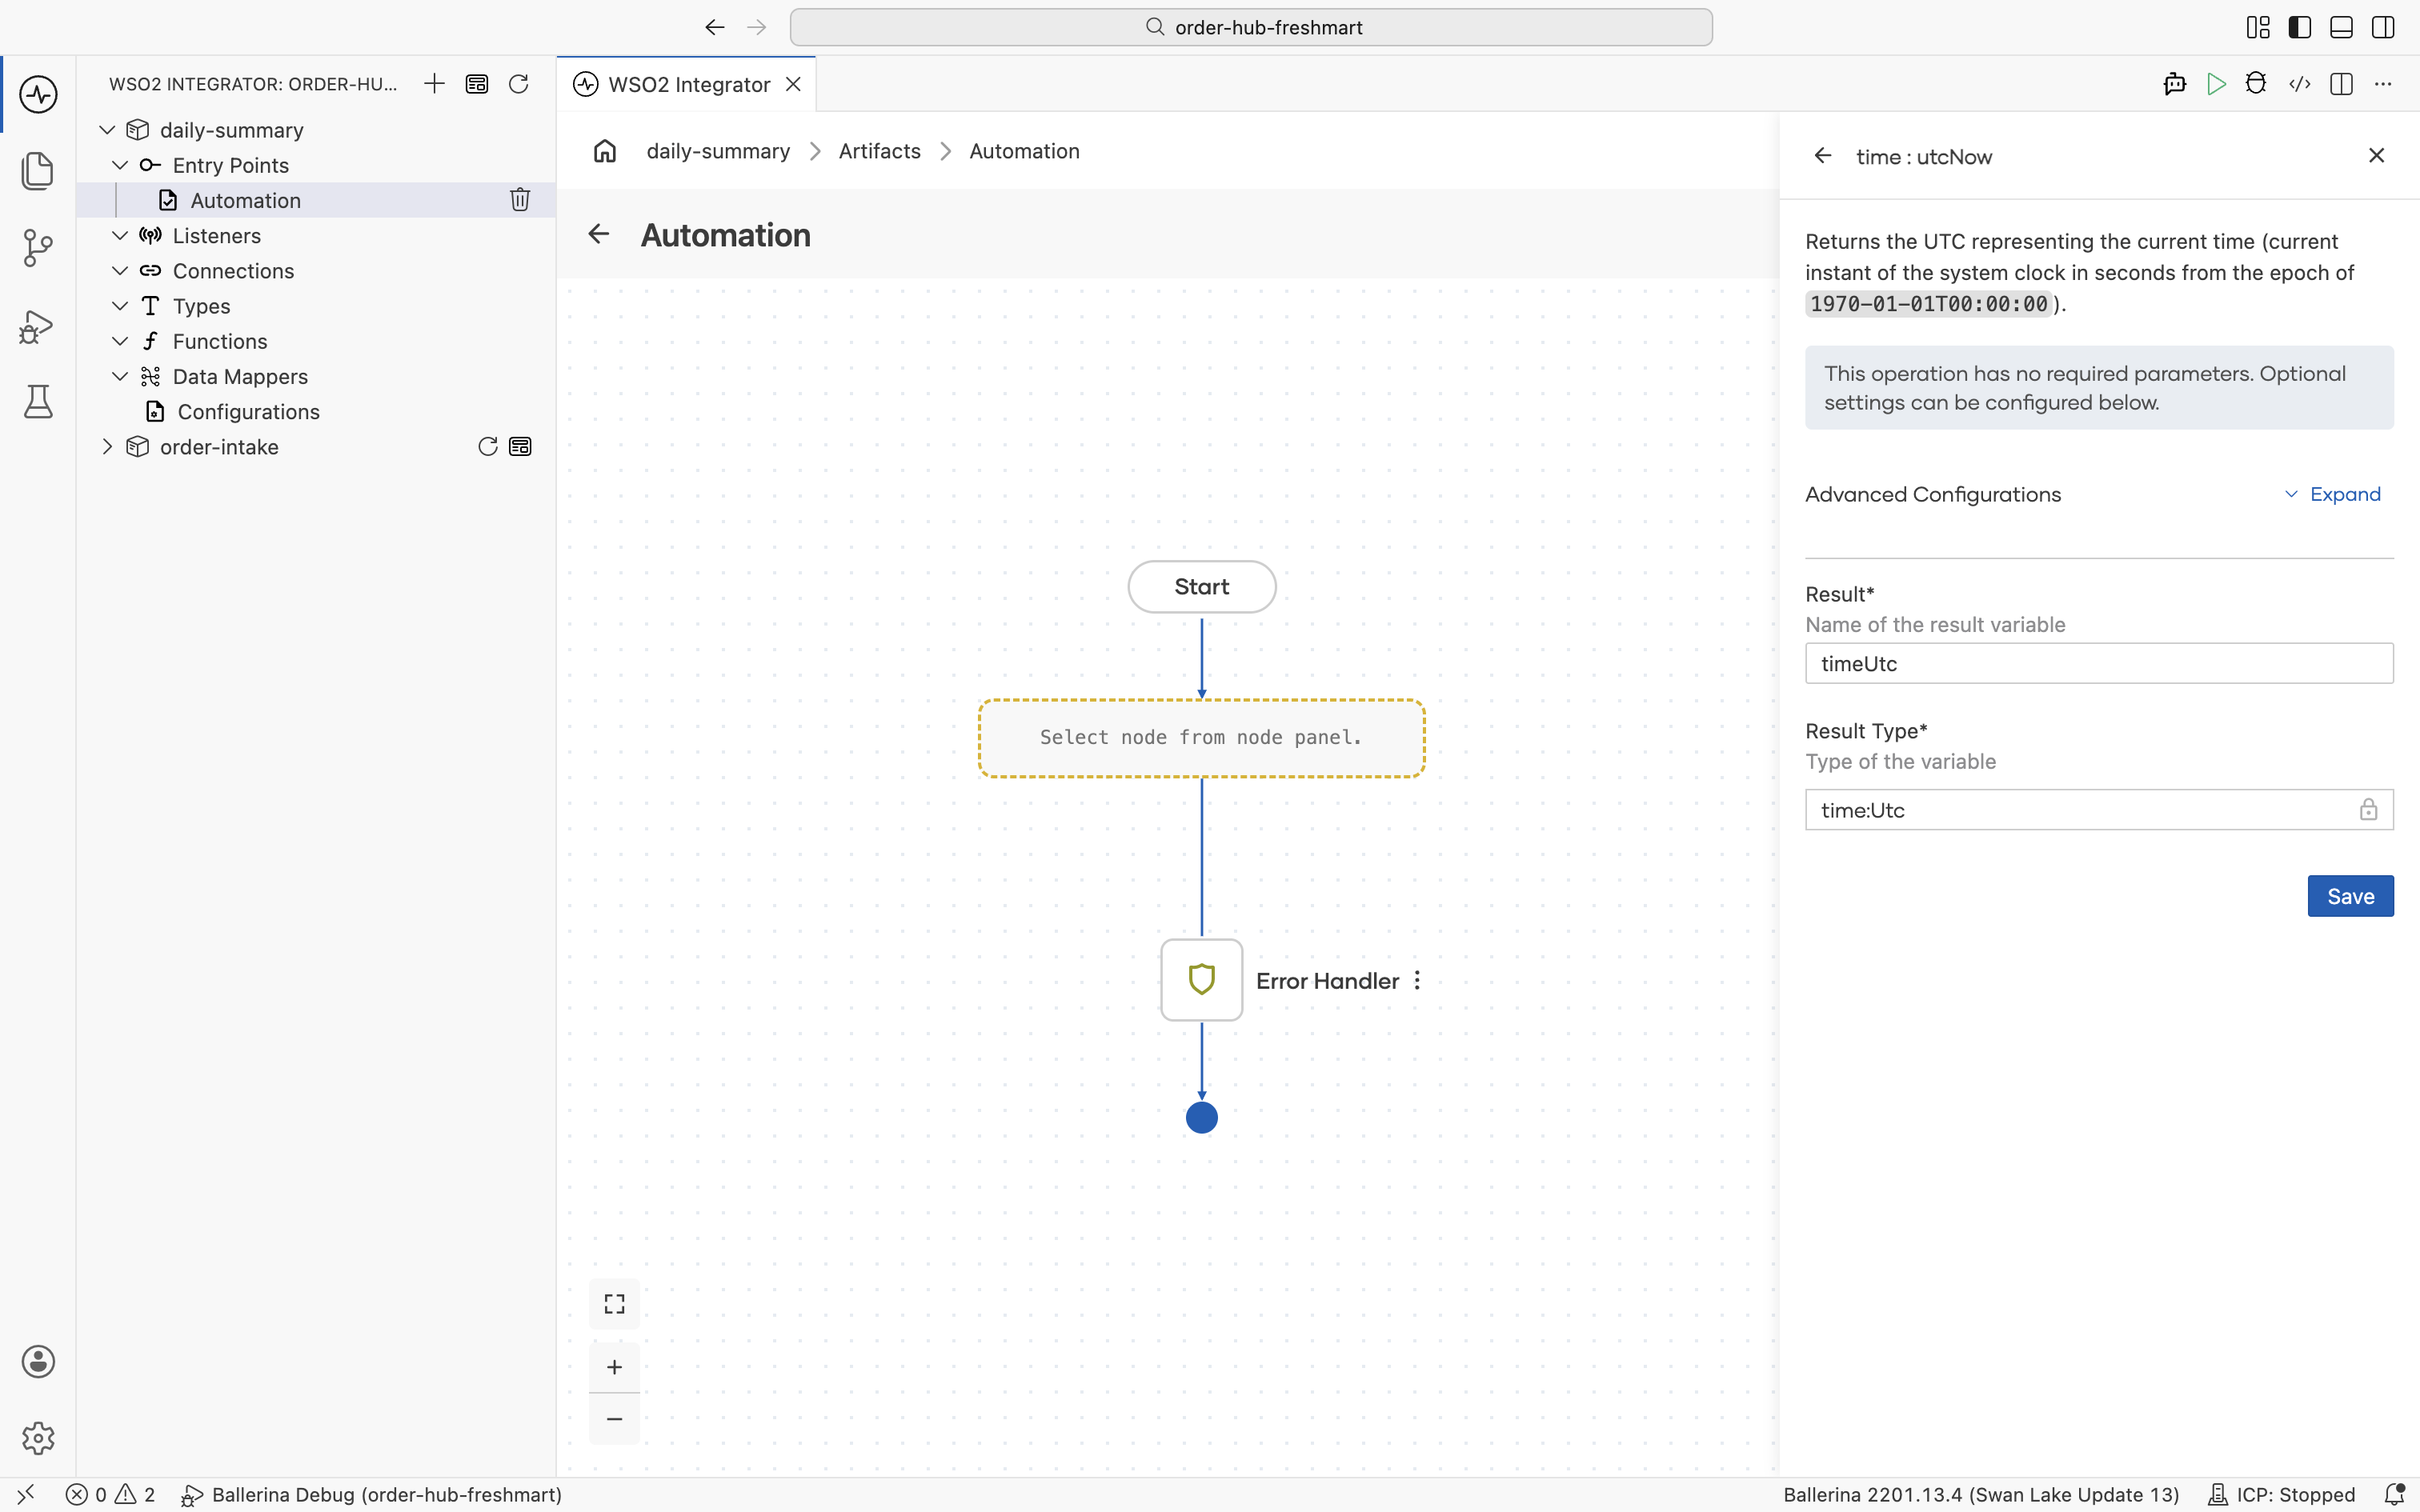
Task: Open the WSO2 Integrator activity bar icon
Action: [38, 95]
